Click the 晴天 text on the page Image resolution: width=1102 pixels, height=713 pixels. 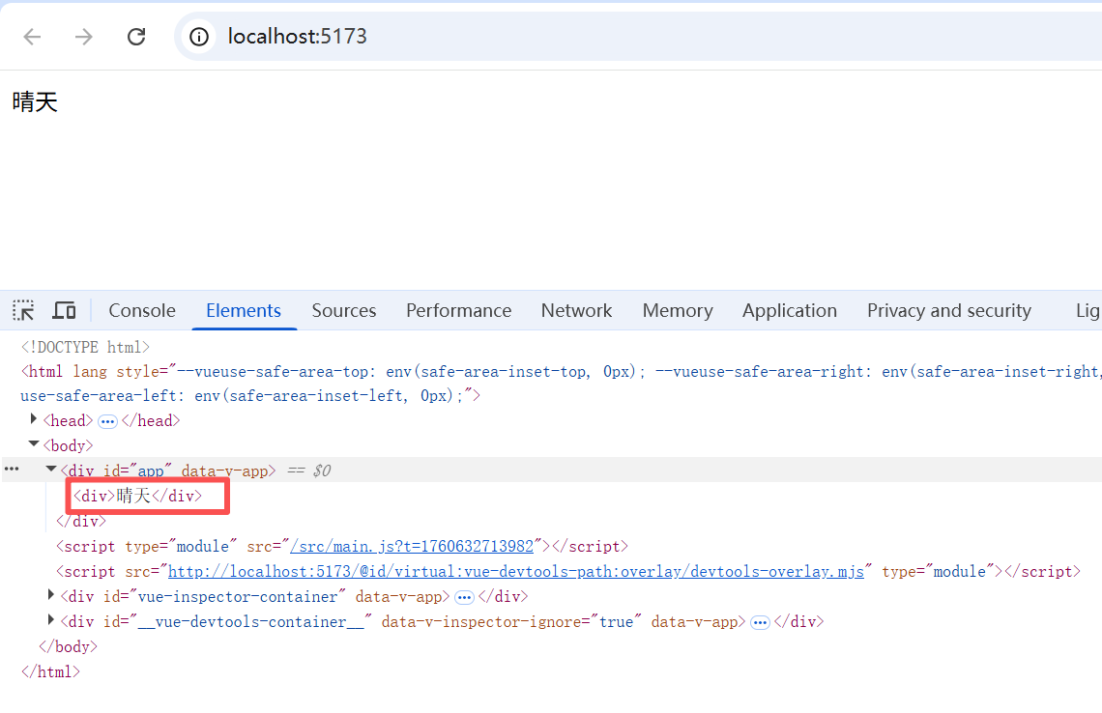(35, 102)
